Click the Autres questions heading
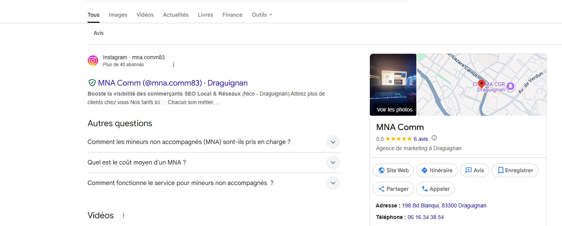 click(x=120, y=123)
